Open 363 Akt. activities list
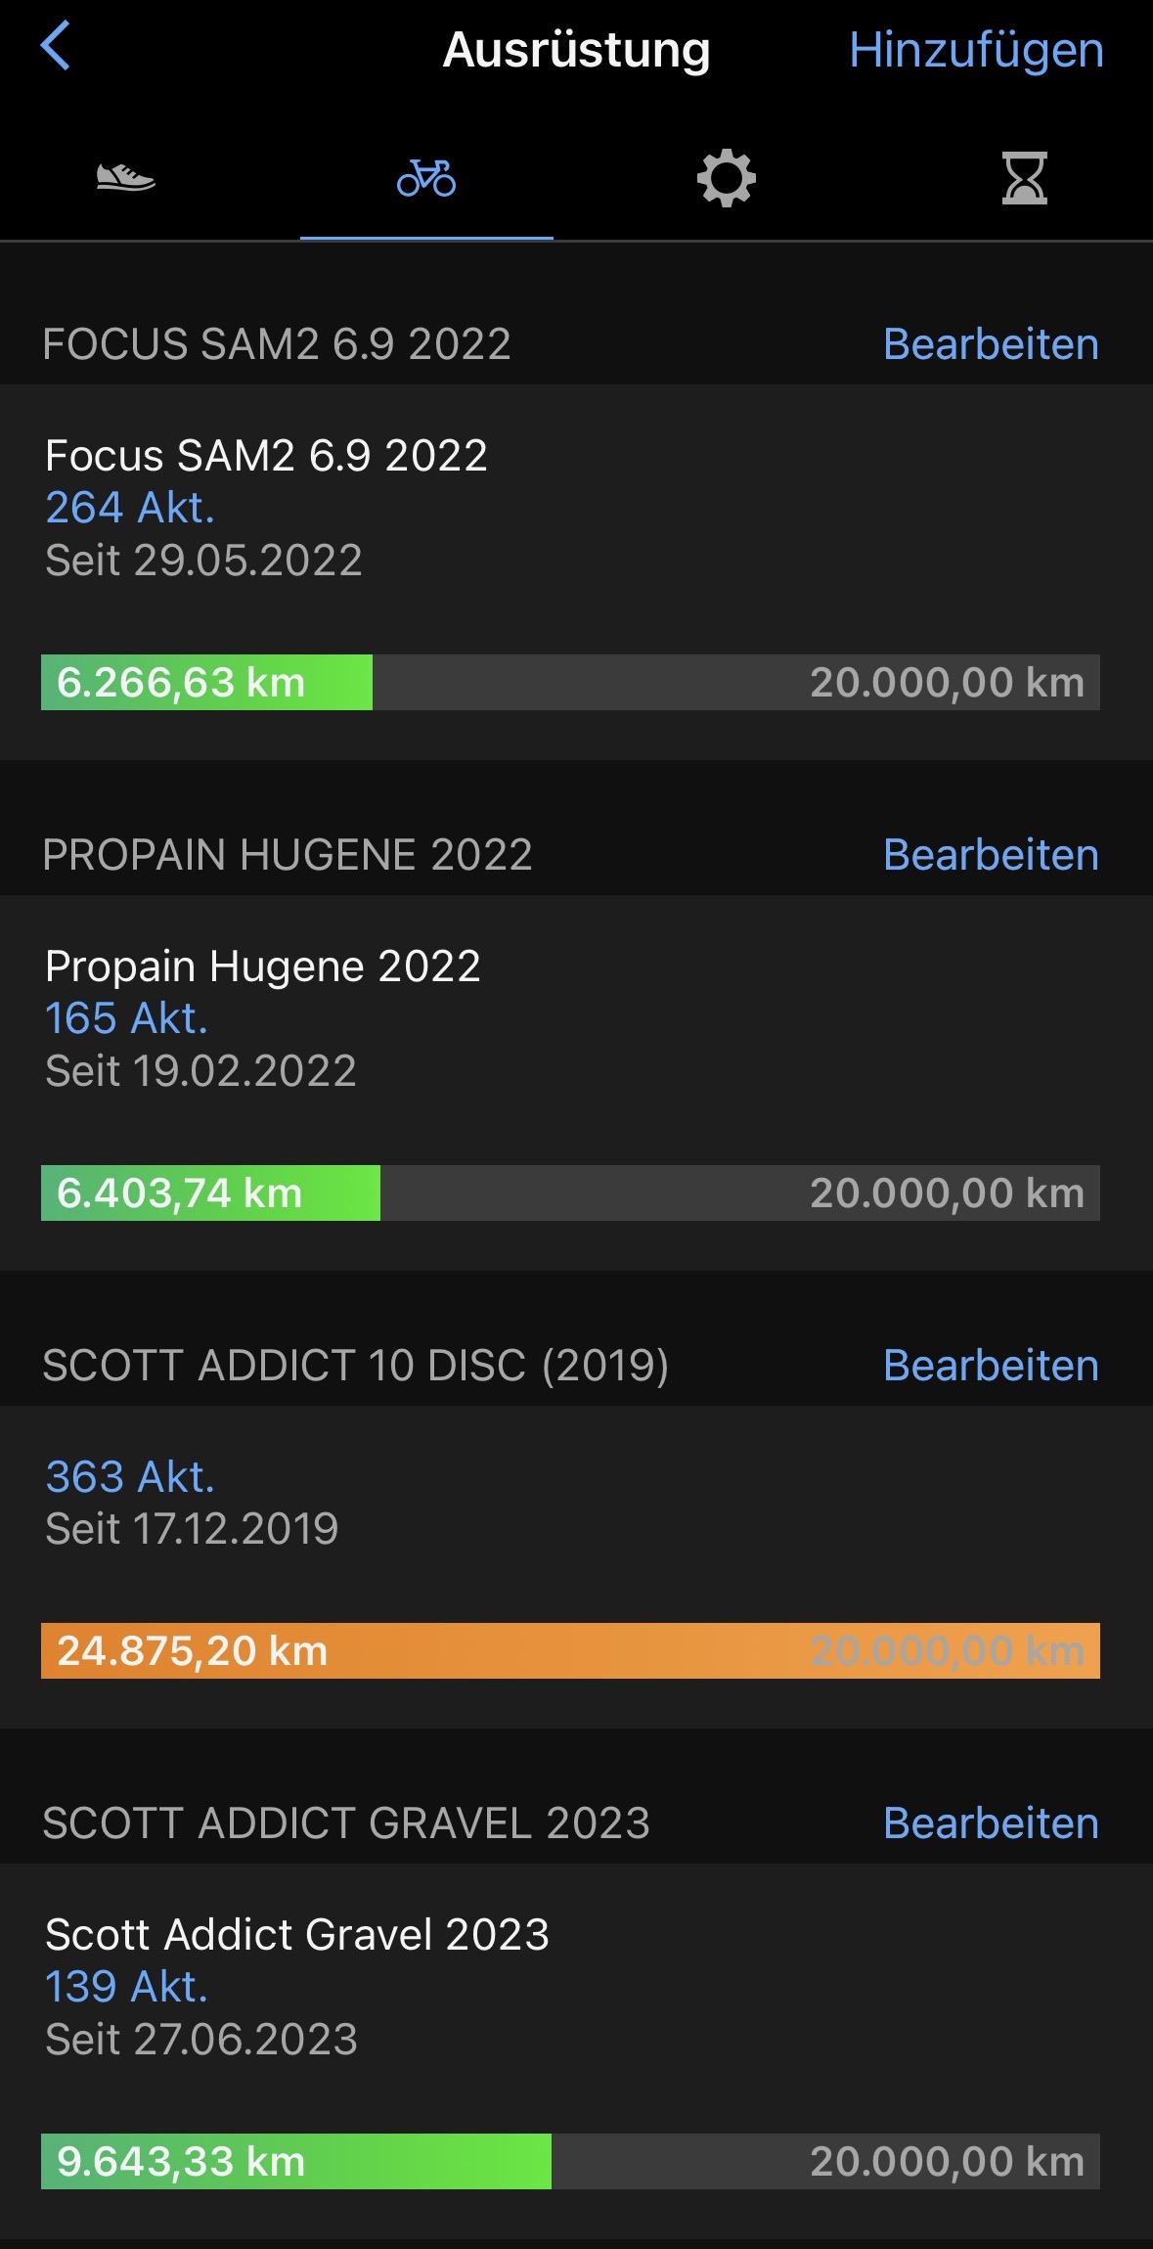The width and height of the screenshot is (1153, 2249). tap(130, 1477)
